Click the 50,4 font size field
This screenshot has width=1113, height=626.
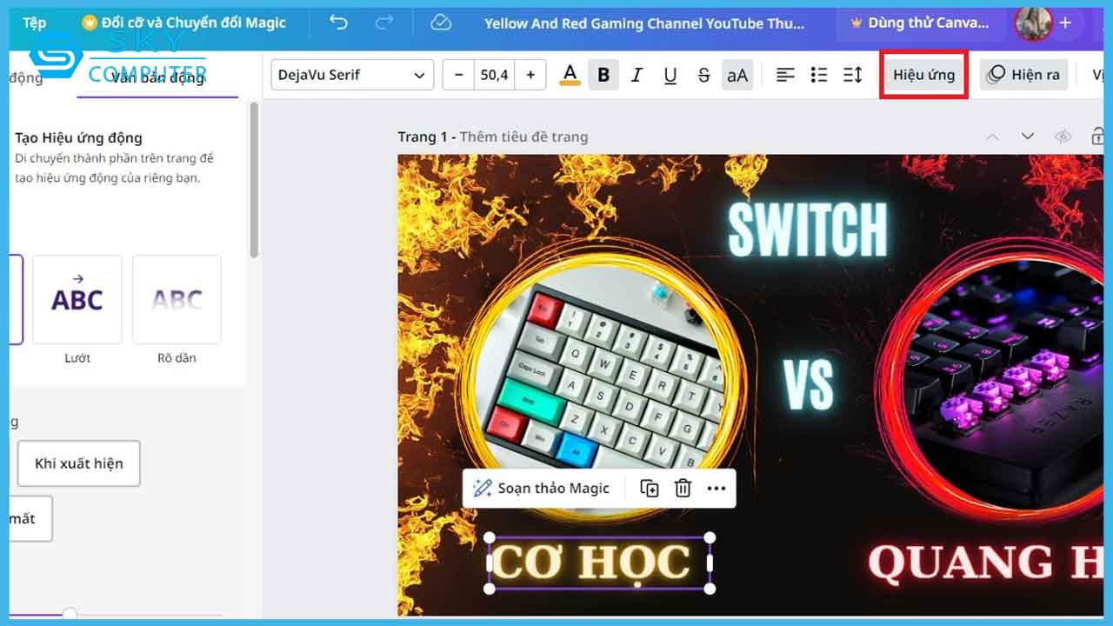click(494, 75)
